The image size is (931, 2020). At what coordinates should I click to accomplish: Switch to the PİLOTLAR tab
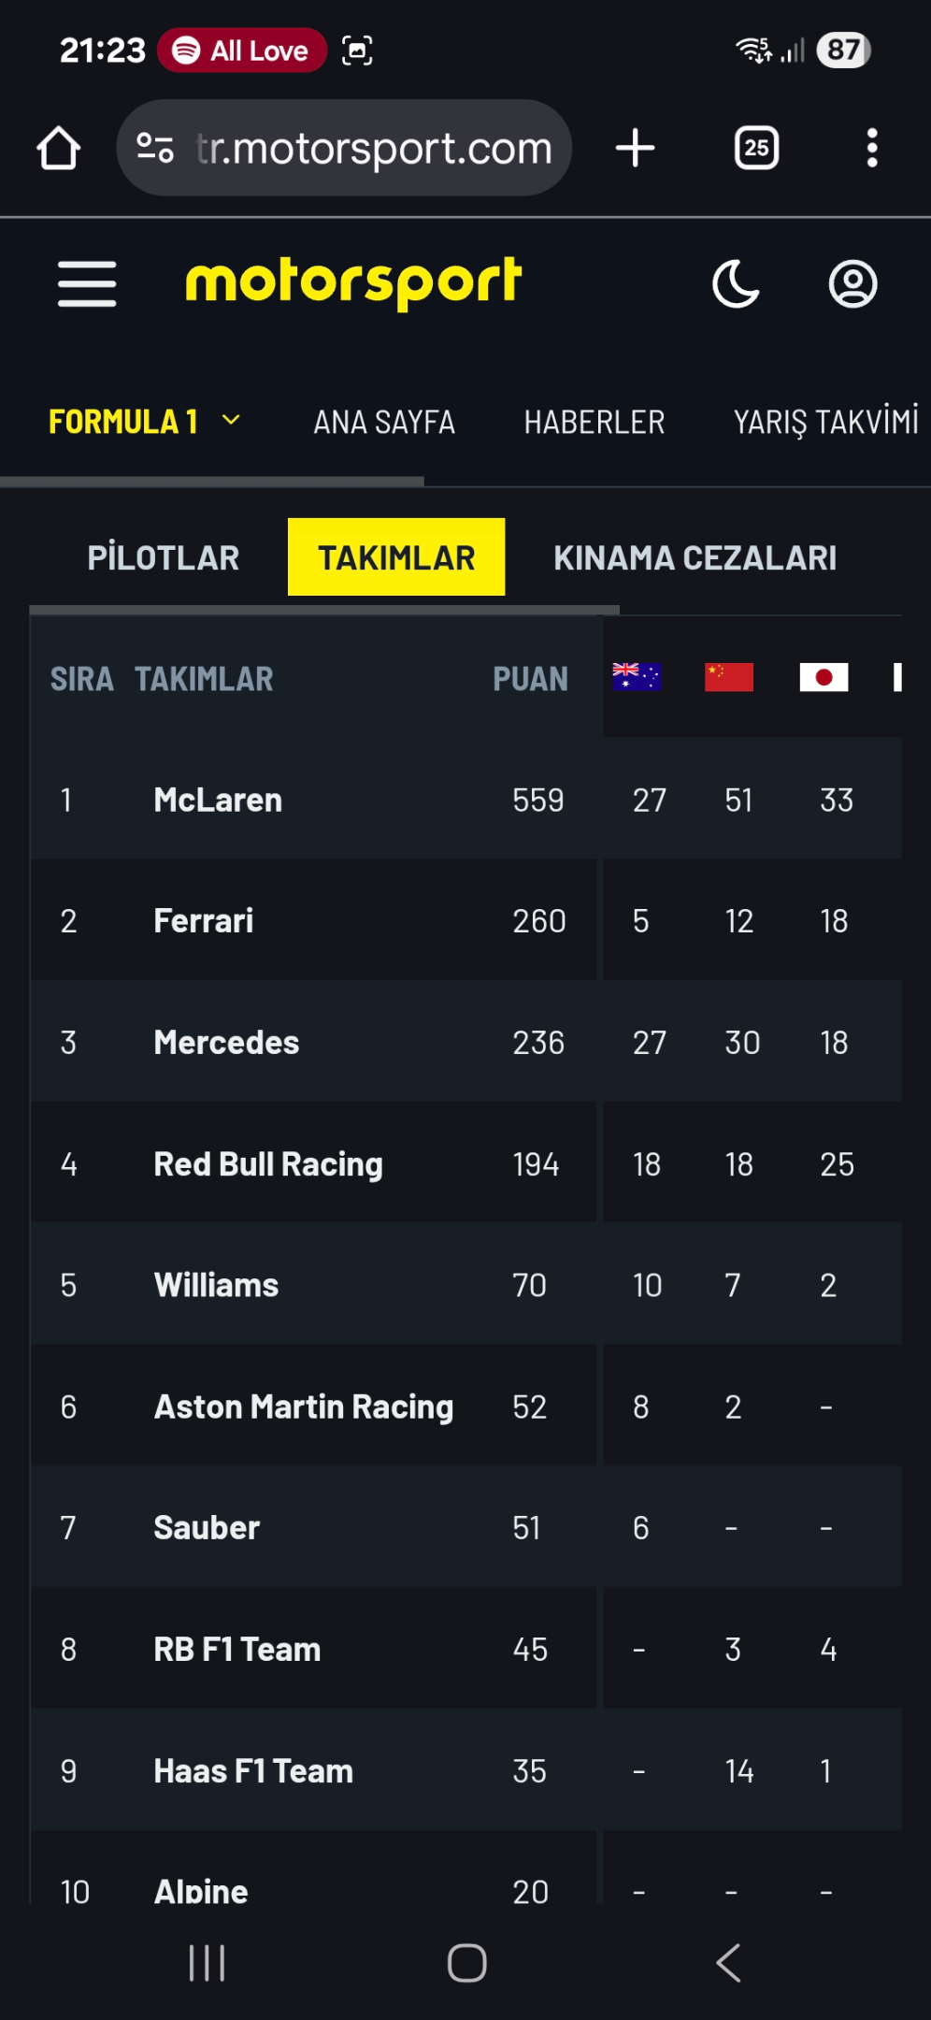pyautogui.click(x=164, y=557)
